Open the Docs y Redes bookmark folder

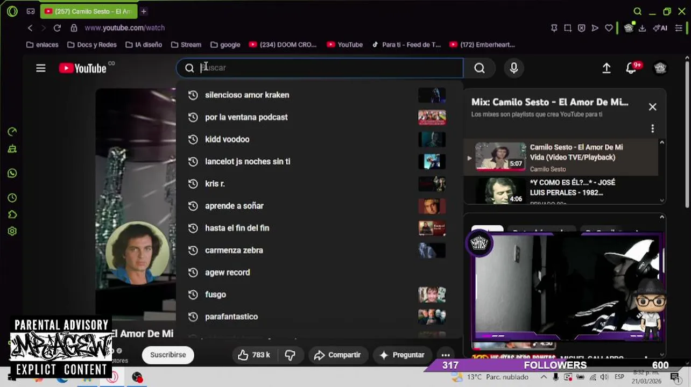[92, 45]
